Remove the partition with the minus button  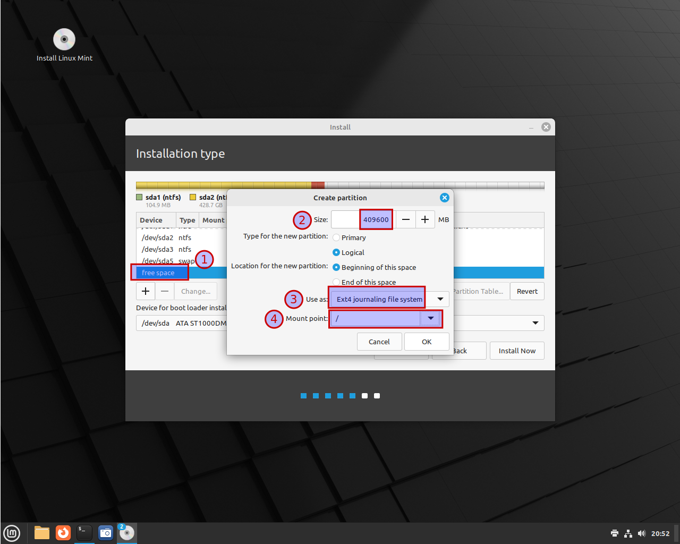click(165, 291)
